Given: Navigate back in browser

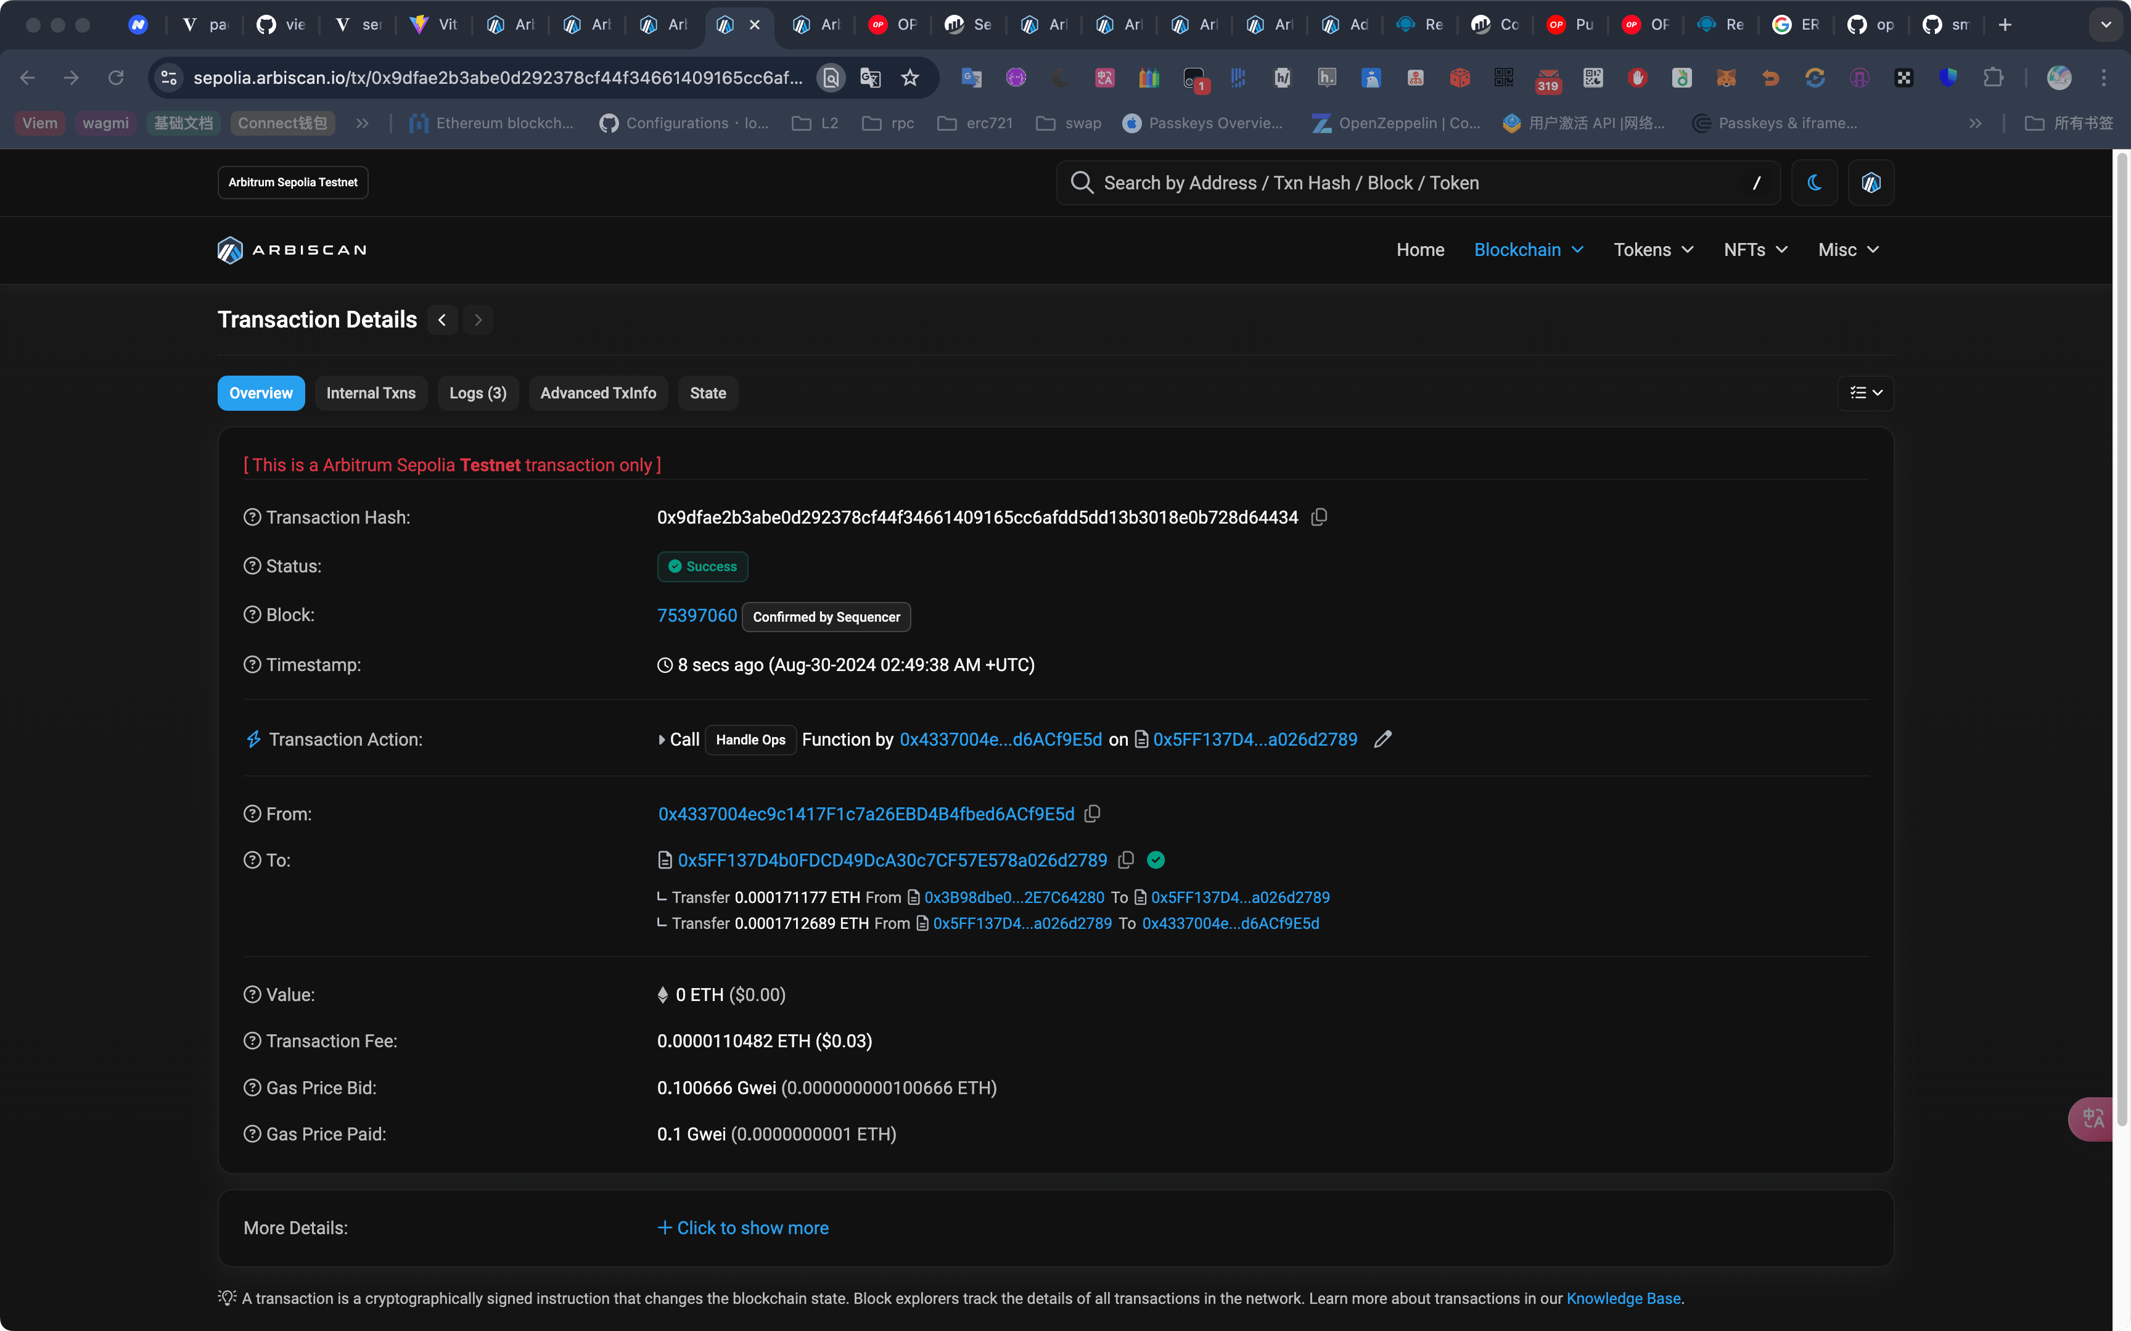Looking at the screenshot, I should point(27,78).
